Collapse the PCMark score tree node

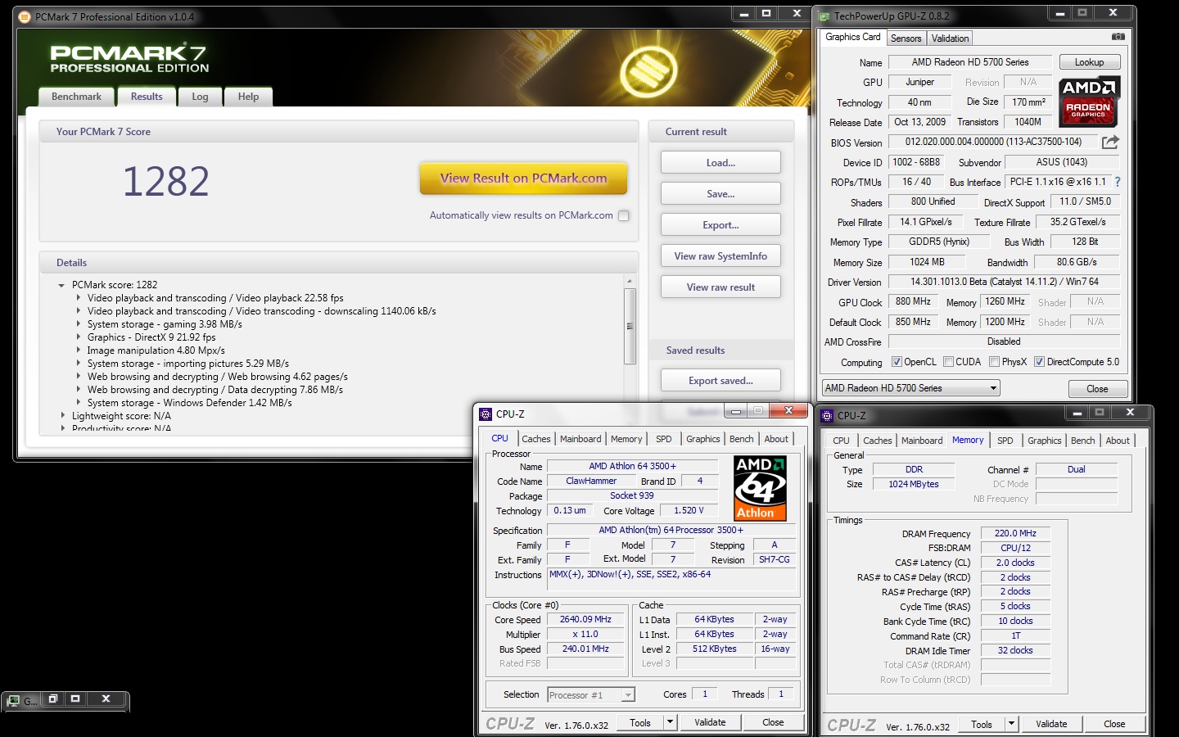coord(61,285)
